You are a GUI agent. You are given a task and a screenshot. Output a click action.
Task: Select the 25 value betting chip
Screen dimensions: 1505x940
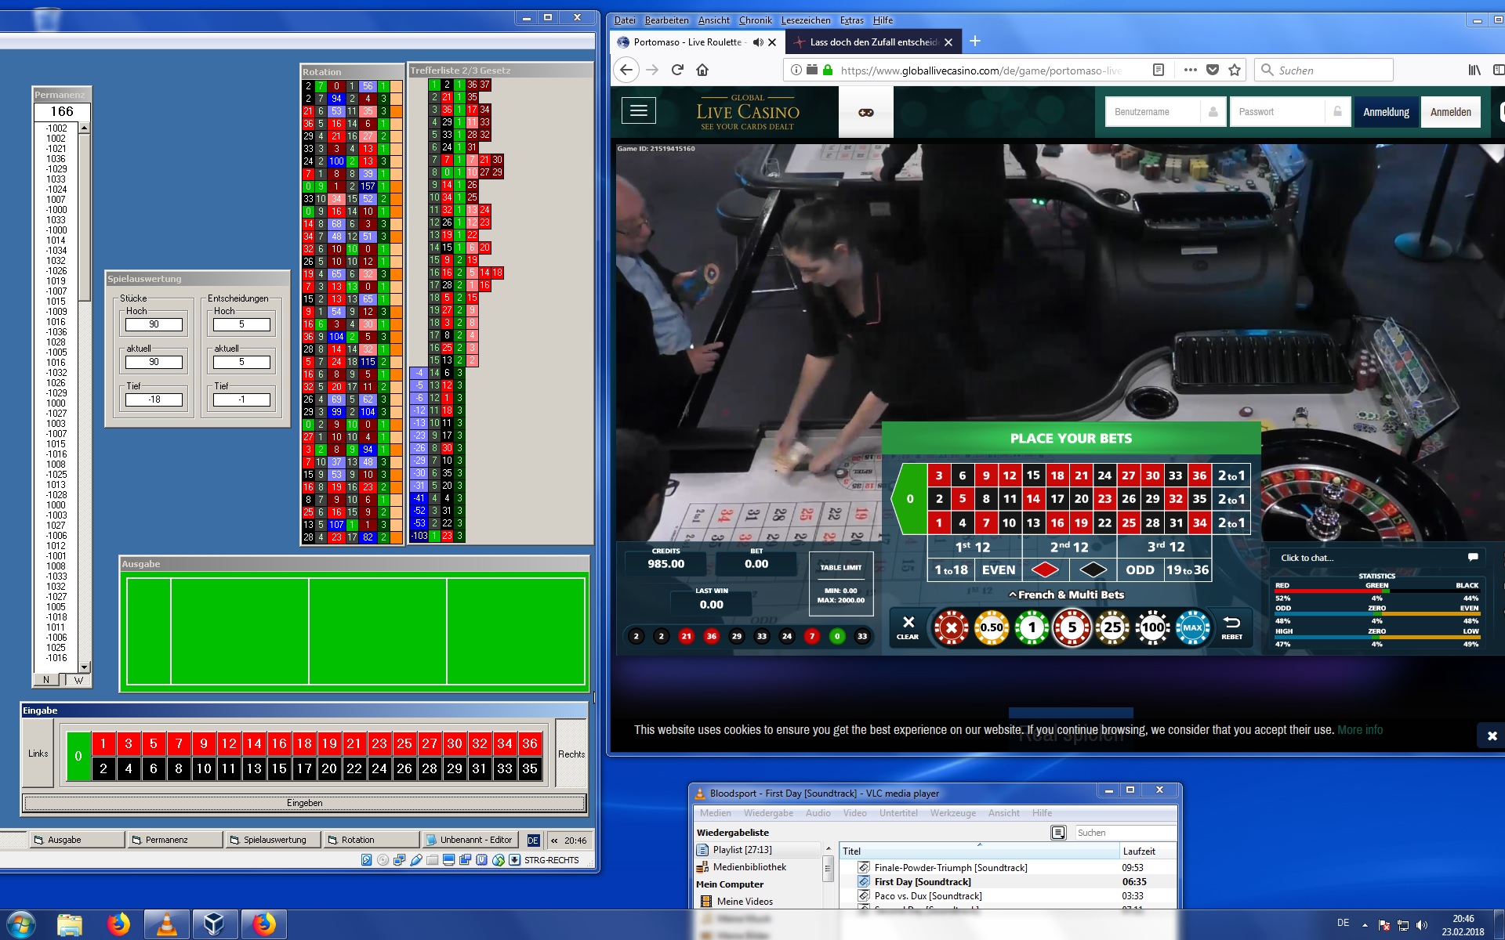click(1112, 627)
